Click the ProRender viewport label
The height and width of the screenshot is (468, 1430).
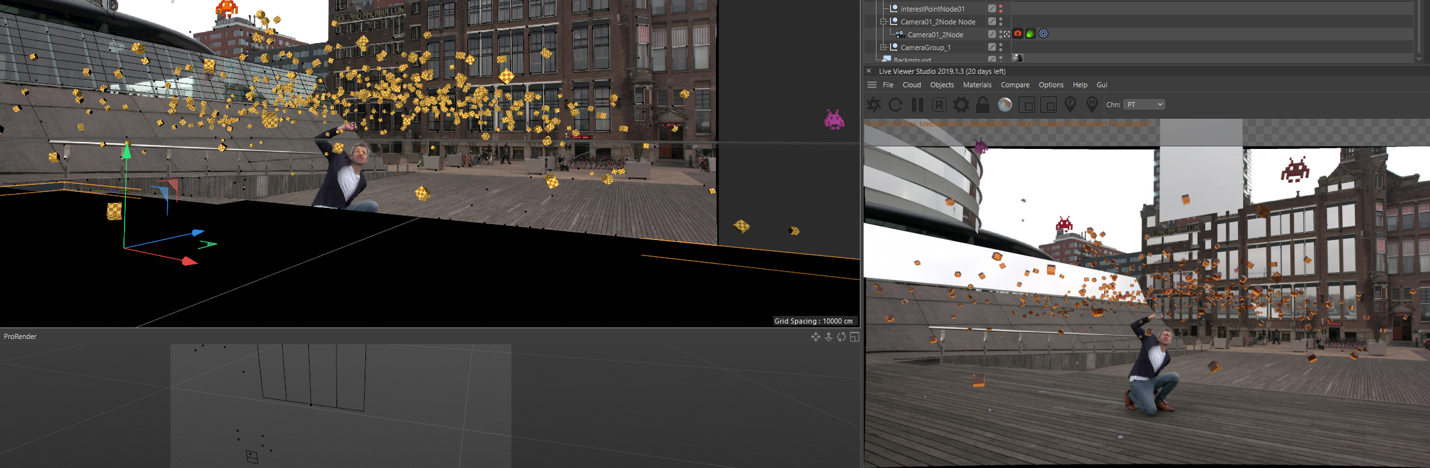20,336
